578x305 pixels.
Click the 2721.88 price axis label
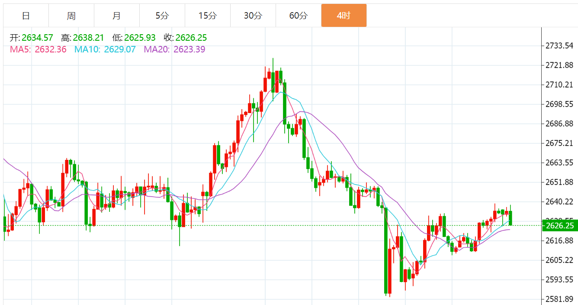click(x=559, y=65)
